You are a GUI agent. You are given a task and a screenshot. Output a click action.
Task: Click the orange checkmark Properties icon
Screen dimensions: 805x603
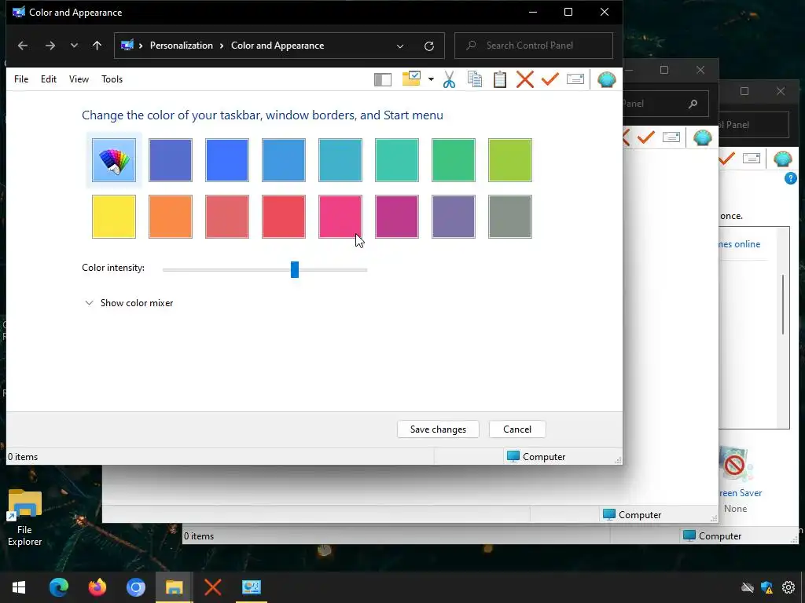pyautogui.click(x=550, y=79)
